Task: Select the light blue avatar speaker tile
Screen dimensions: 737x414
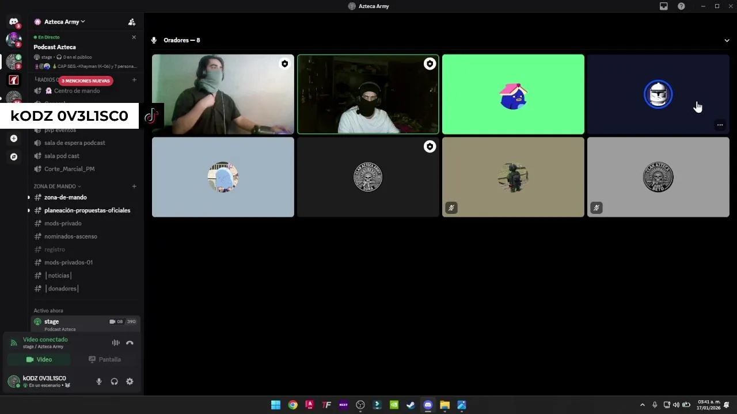Action: 223,177
